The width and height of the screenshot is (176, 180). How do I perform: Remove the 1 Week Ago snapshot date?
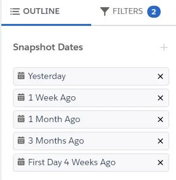pos(160,98)
